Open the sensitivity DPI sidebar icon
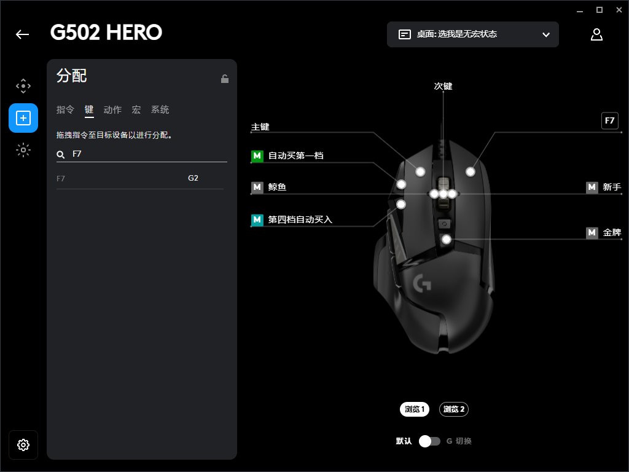This screenshot has height=472, width=629. pyautogui.click(x=23, y=86)
